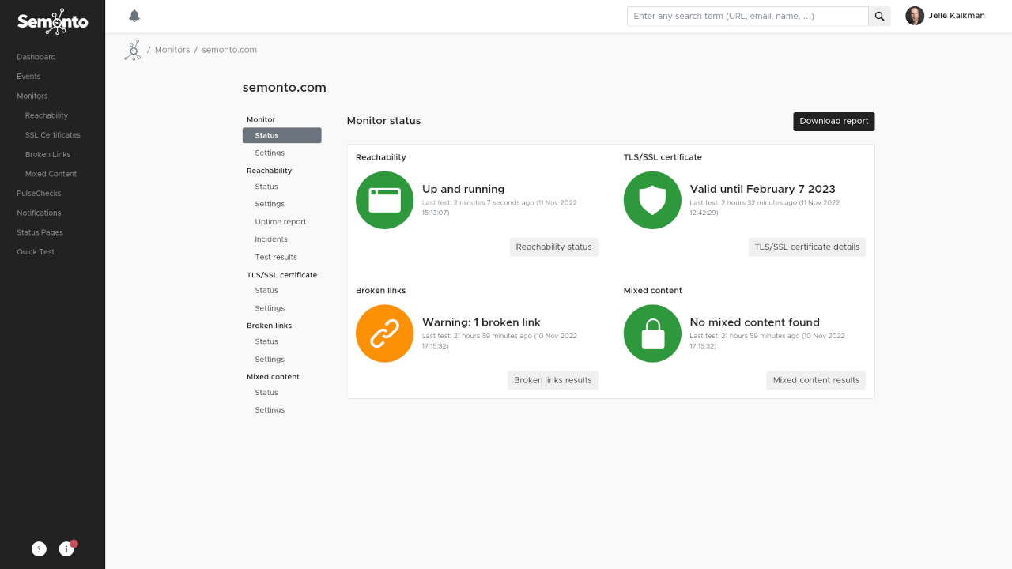
Task: Open the info icon with red badge
Action: pyautogui.click(x=66, y=548)
